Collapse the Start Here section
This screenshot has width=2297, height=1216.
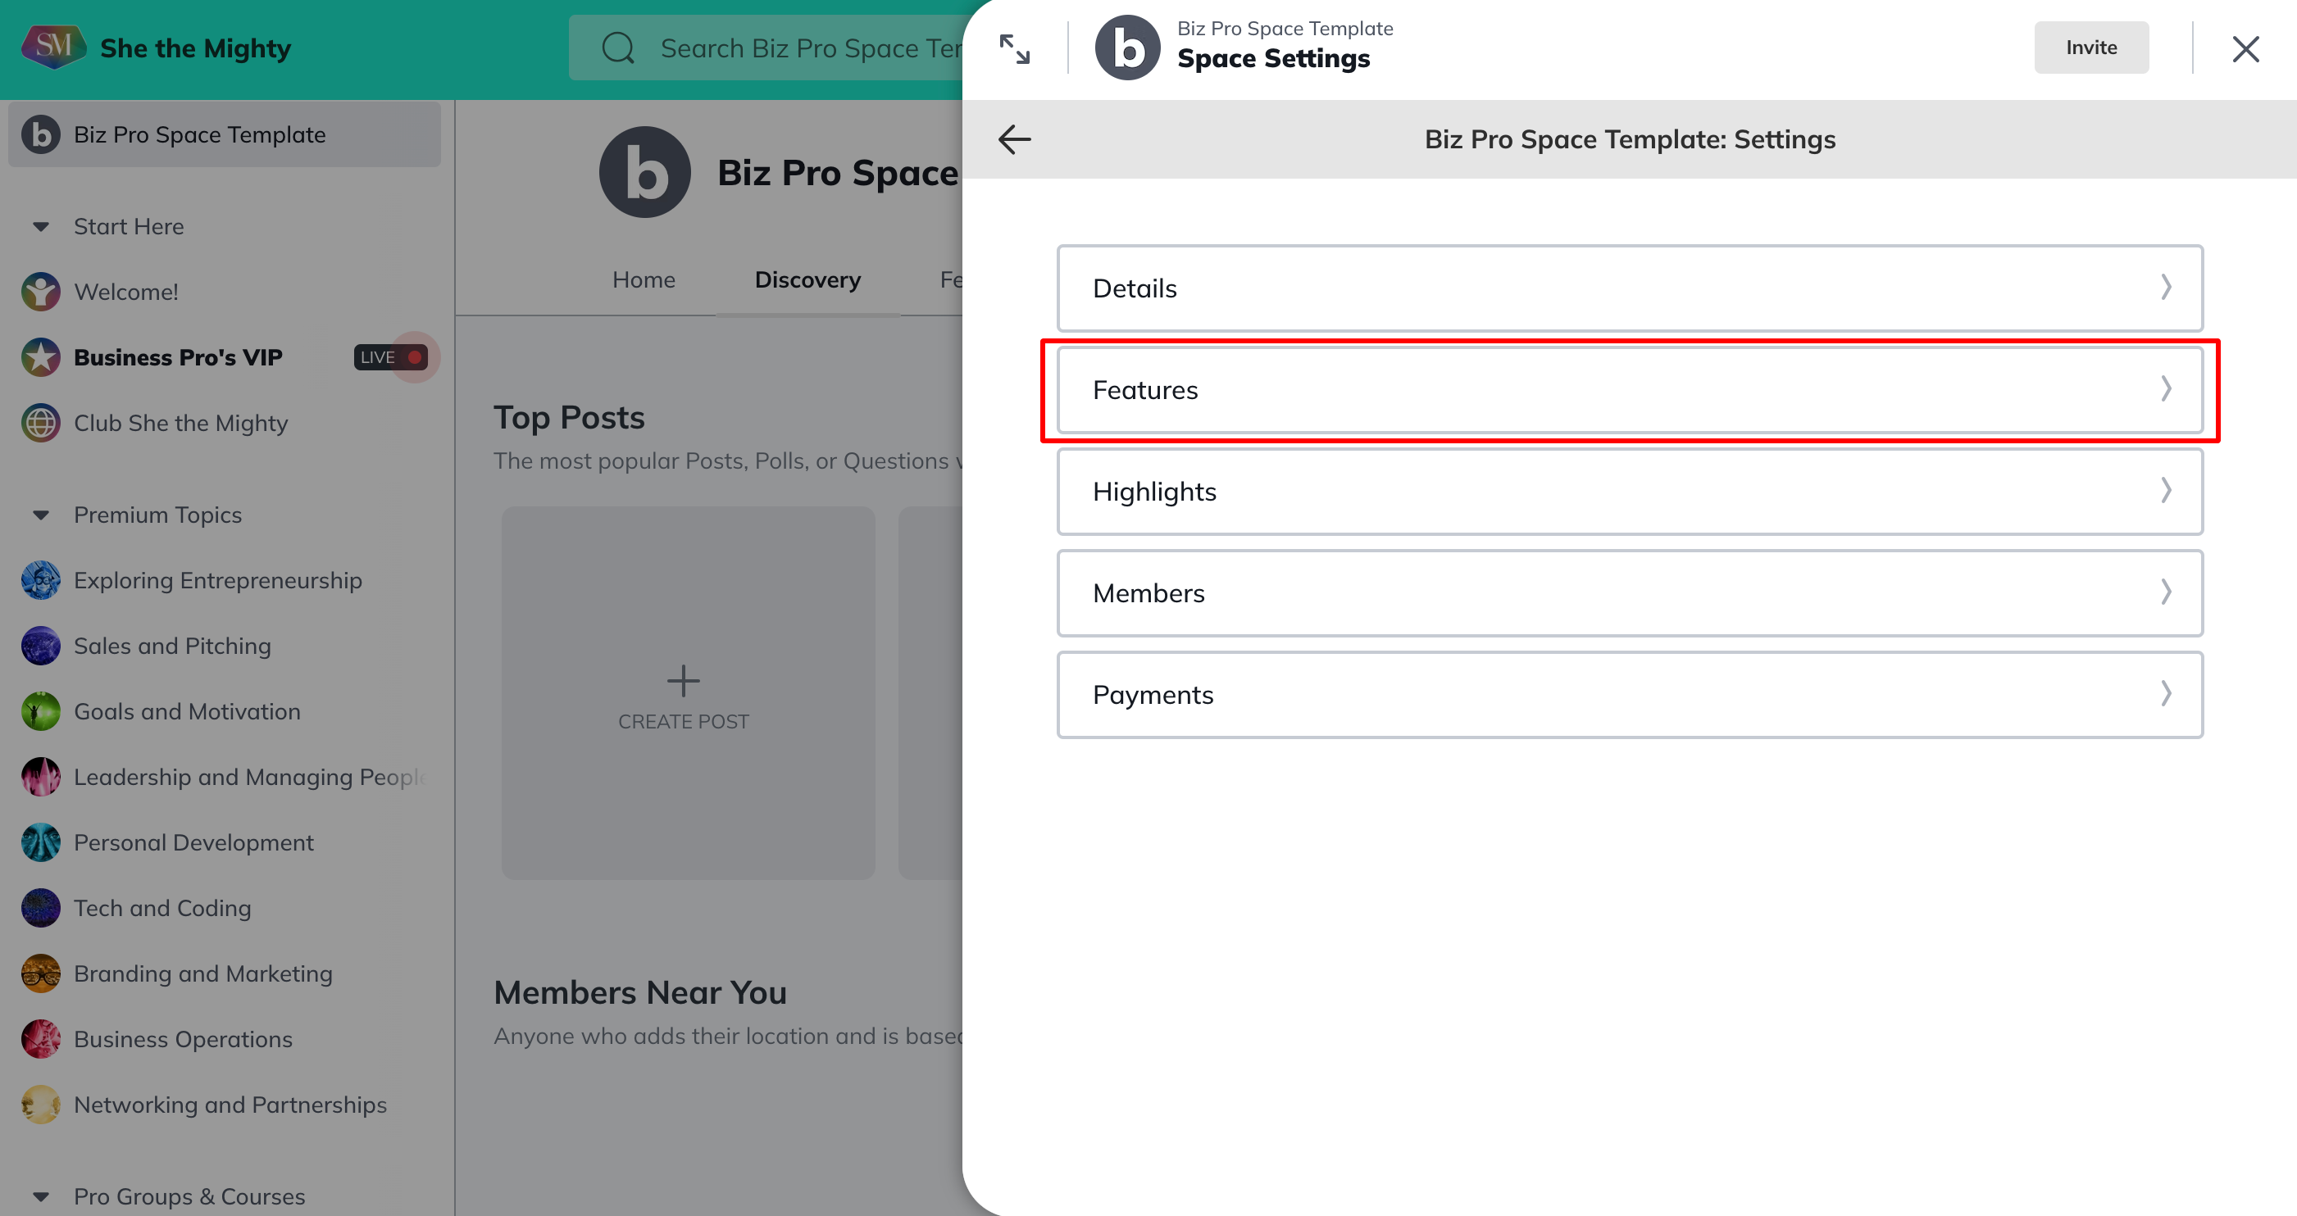pyautogui.click(x=41, y=226)
